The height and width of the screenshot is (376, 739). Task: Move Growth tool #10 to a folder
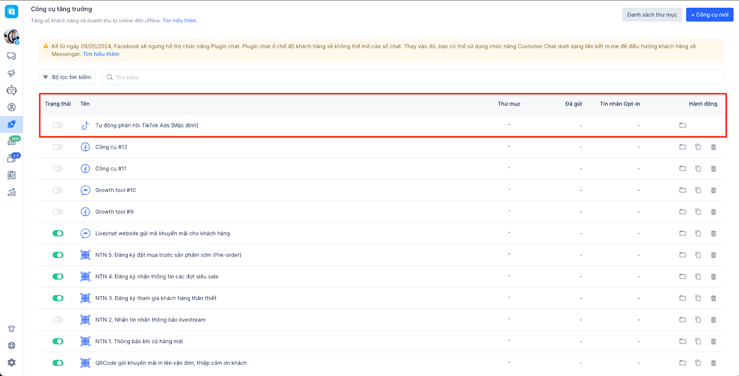tap(683, 190)
